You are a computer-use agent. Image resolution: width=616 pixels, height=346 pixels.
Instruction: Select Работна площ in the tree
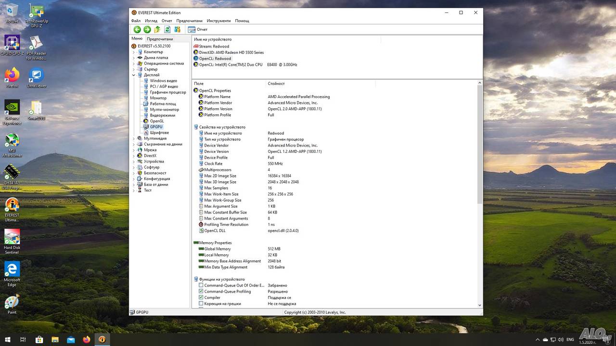pos(163,104)
